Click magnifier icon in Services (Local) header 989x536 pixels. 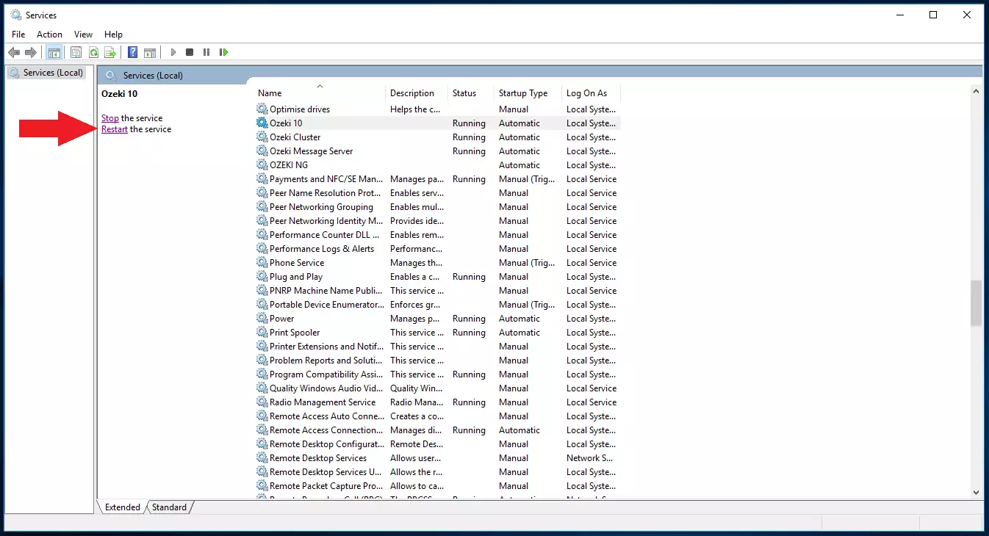coord(111,75)
